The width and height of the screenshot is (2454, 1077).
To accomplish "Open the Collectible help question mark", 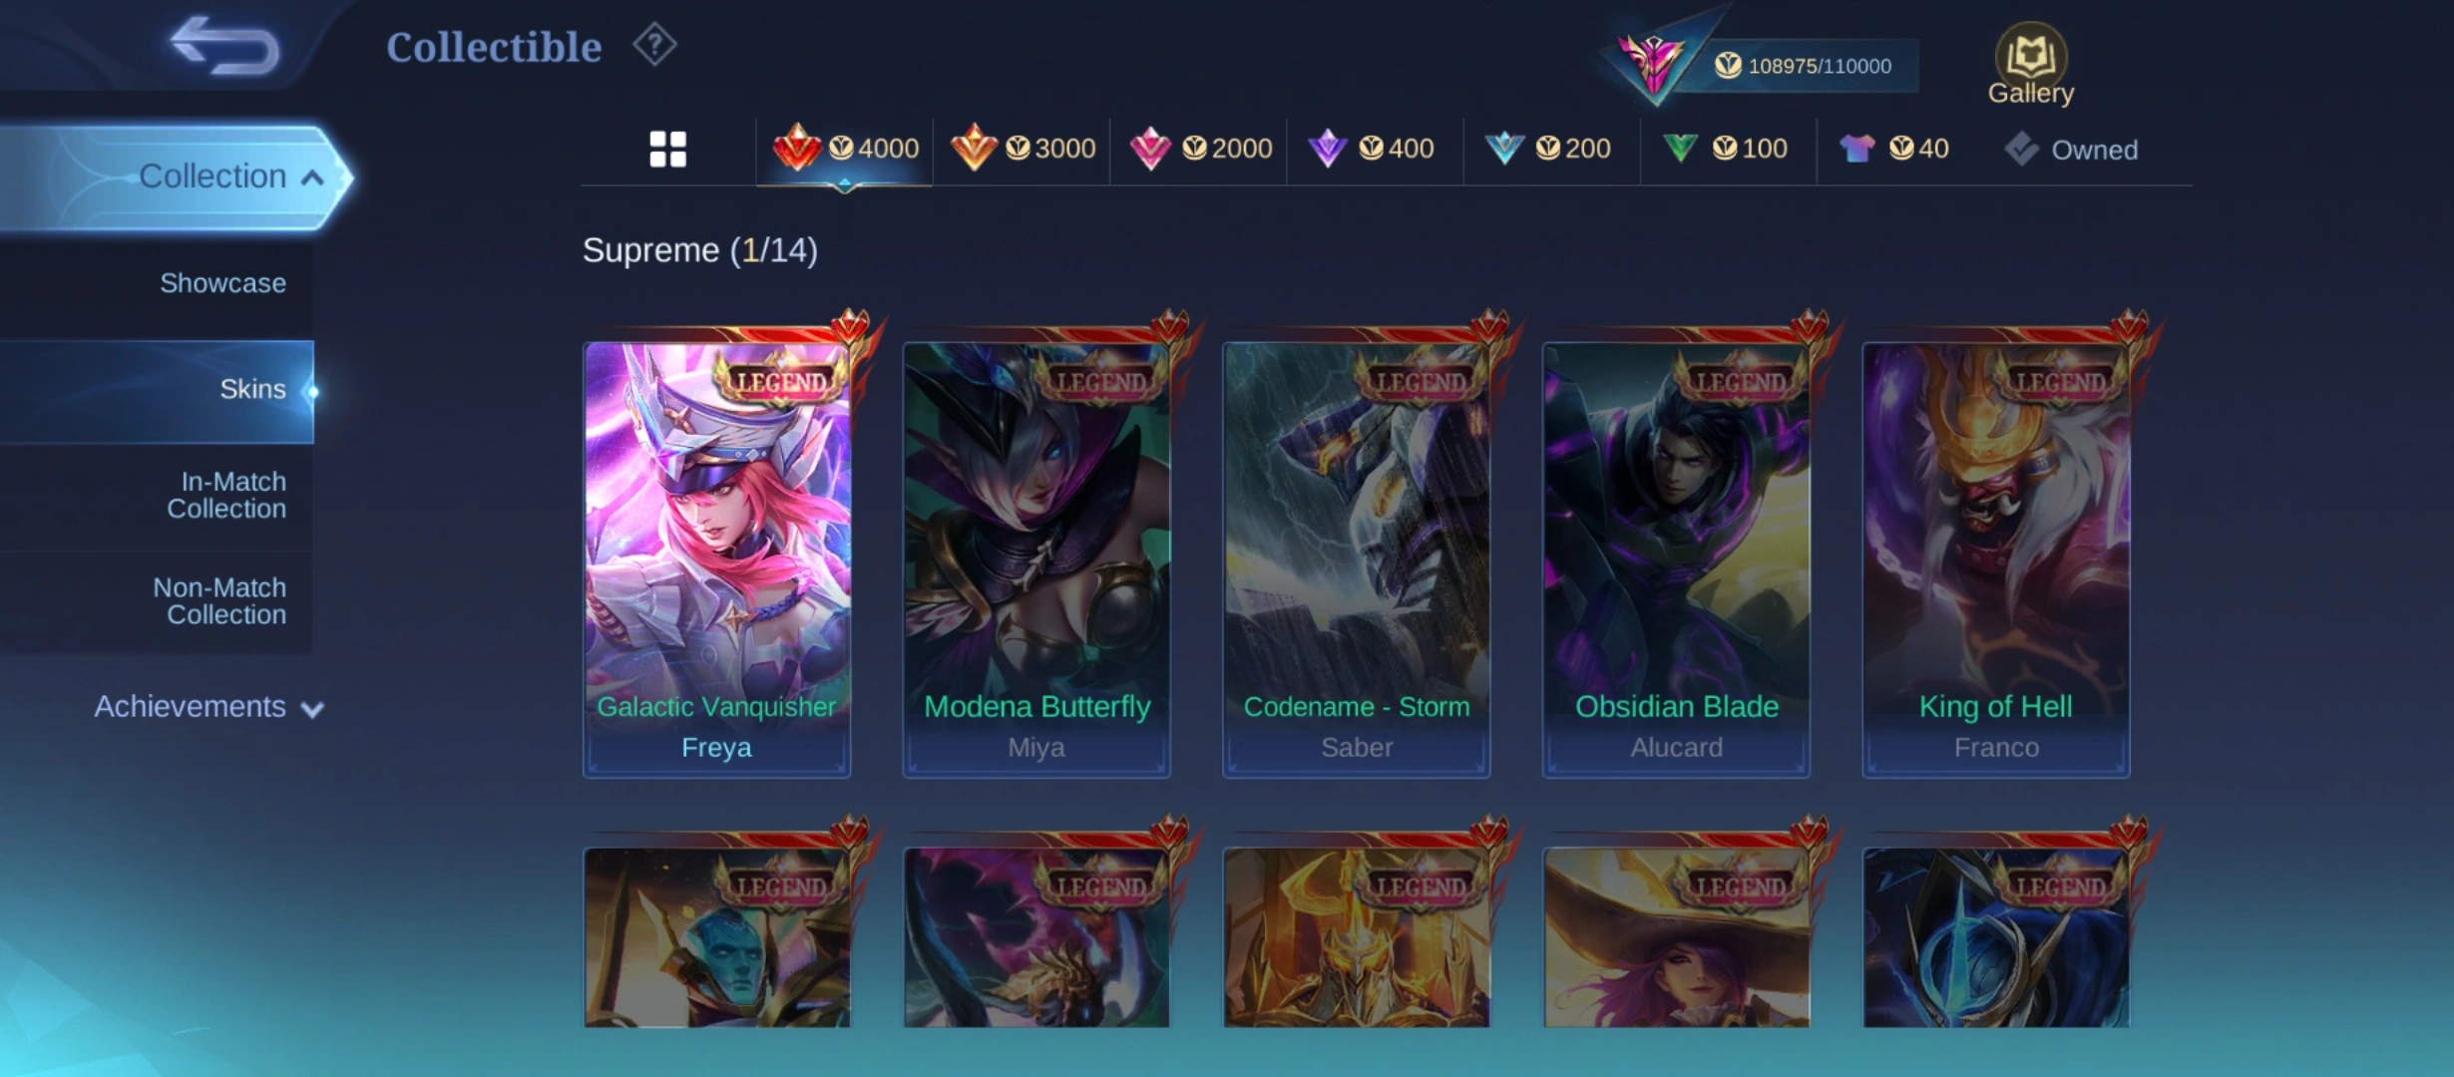I will 655,45.
